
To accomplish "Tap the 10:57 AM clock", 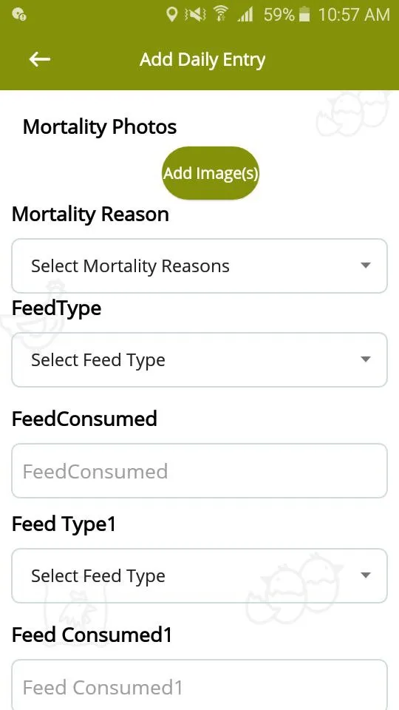I will 354,15.
